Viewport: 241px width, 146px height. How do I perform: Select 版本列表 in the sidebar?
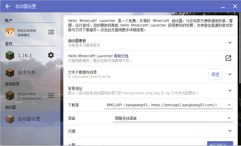pyautogui.click(x=30, y=73)
